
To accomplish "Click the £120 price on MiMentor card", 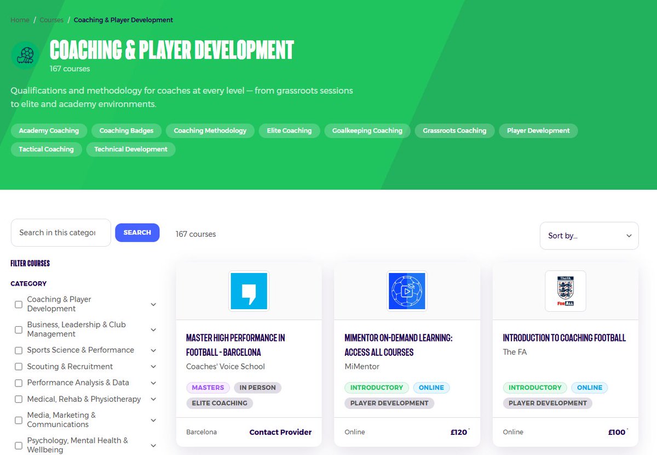I will [x=459, y=432].
